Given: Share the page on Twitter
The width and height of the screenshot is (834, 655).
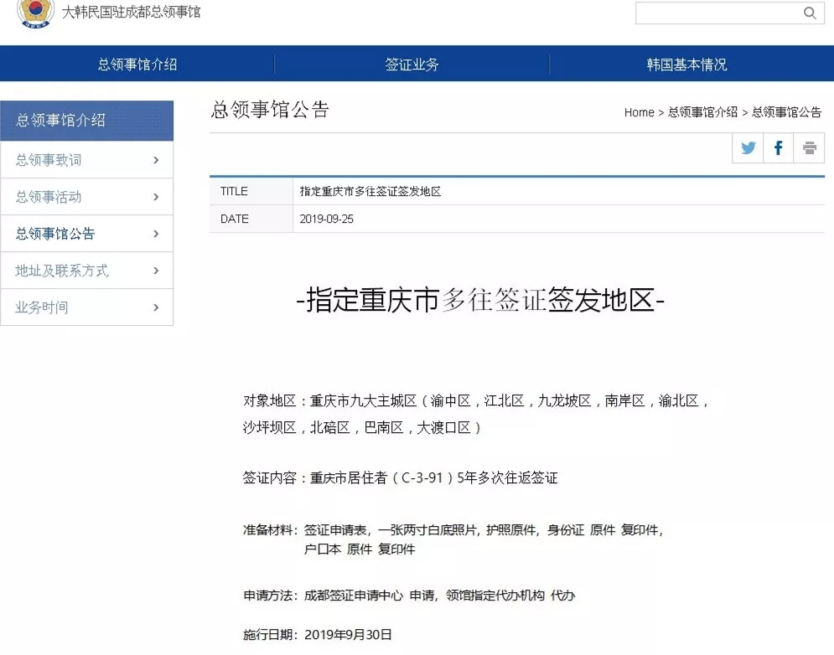Looking at the screenshot, I should click(x=748, y=148).
